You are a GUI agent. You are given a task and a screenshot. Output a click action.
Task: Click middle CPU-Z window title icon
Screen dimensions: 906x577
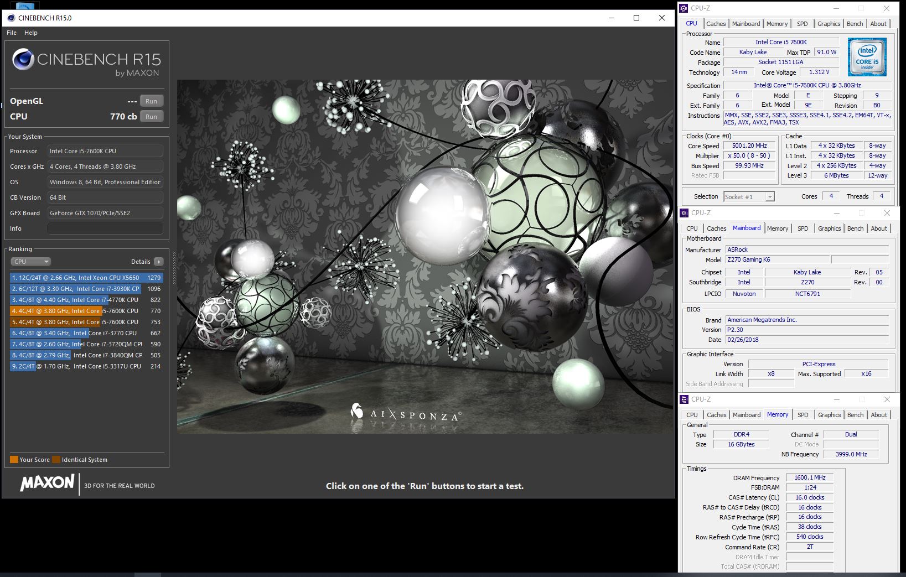click(x=685, y=213)
